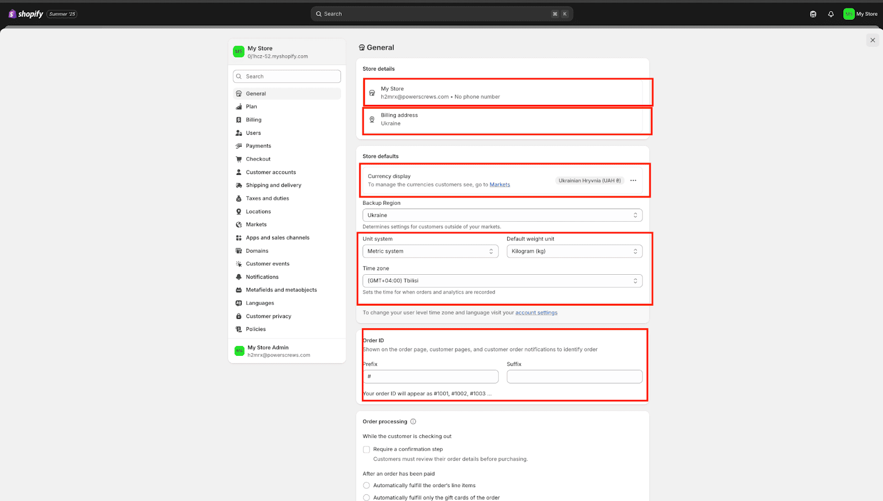Image resolution: width=883 pixels, height=501 pixels.
Task: Focus the top Shopify search bar
Action: click(x=441, y=14)
